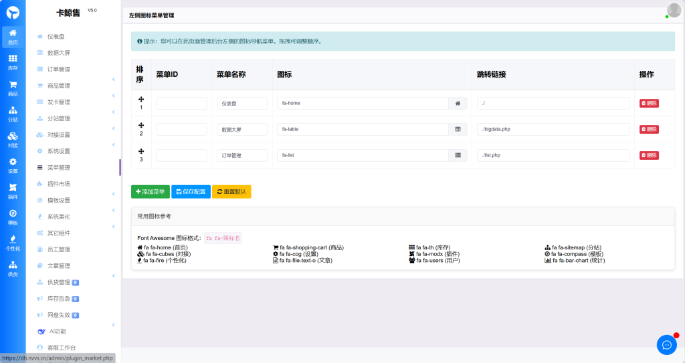Expand the 其它组件 submenu arrow
The height and width of the screenshot is (363, 685).
tap(113, 227)
